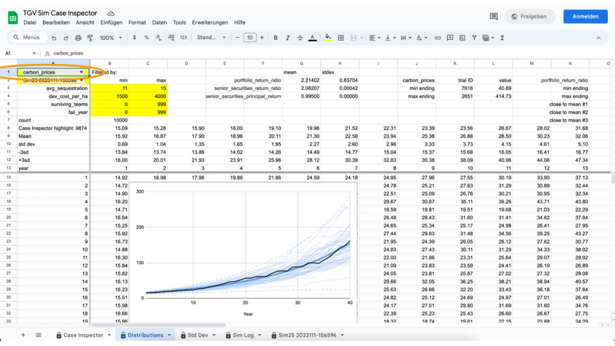Toggle italic formatting
Image resolution: width=615 pixels, height=346 pixels.
288,37
